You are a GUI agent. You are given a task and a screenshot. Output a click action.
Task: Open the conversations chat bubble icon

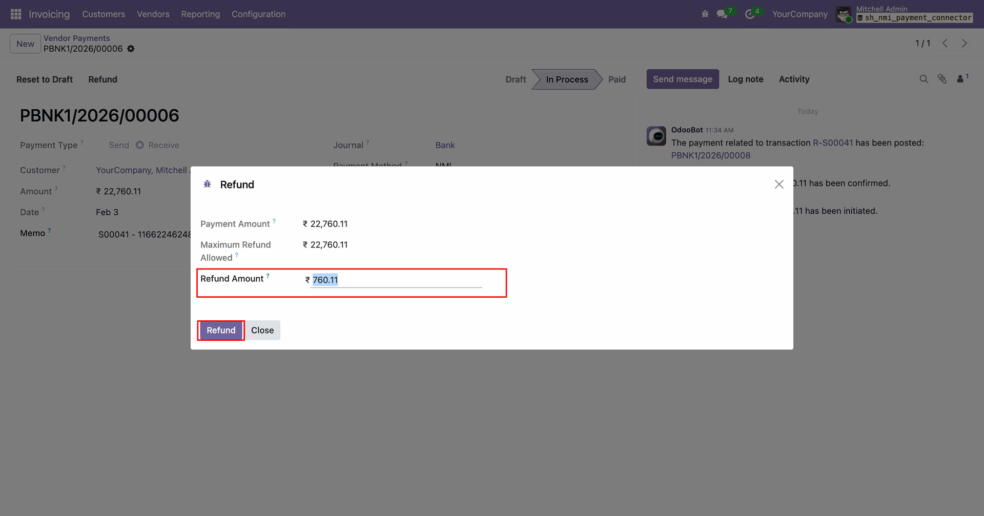point(723,14)
